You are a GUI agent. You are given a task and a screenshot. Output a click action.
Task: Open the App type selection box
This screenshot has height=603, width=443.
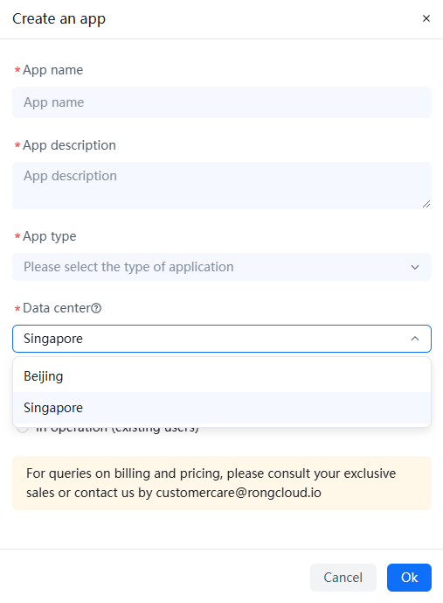click(x=222, y=267)
